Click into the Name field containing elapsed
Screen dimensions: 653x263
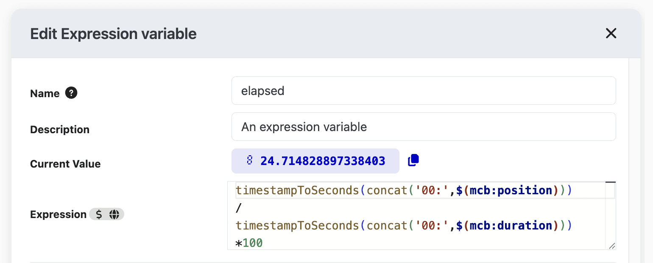click(x=423, y=91)
